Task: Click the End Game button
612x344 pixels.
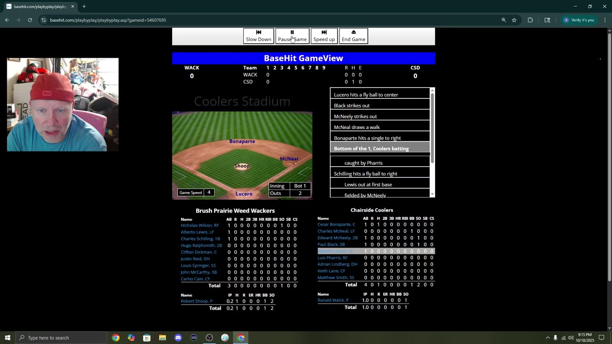Action: coord(353,36)
